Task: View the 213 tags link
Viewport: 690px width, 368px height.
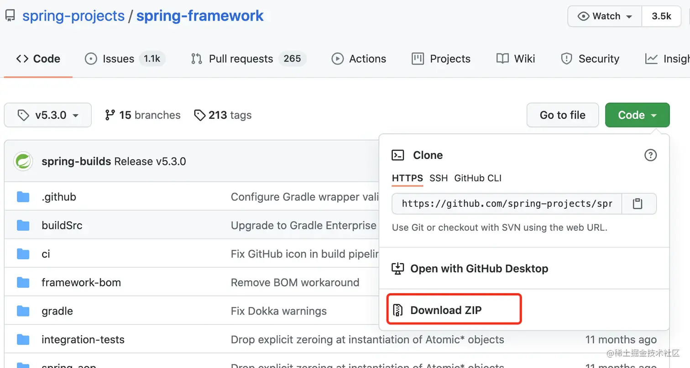Action: [x=223, y=115]
